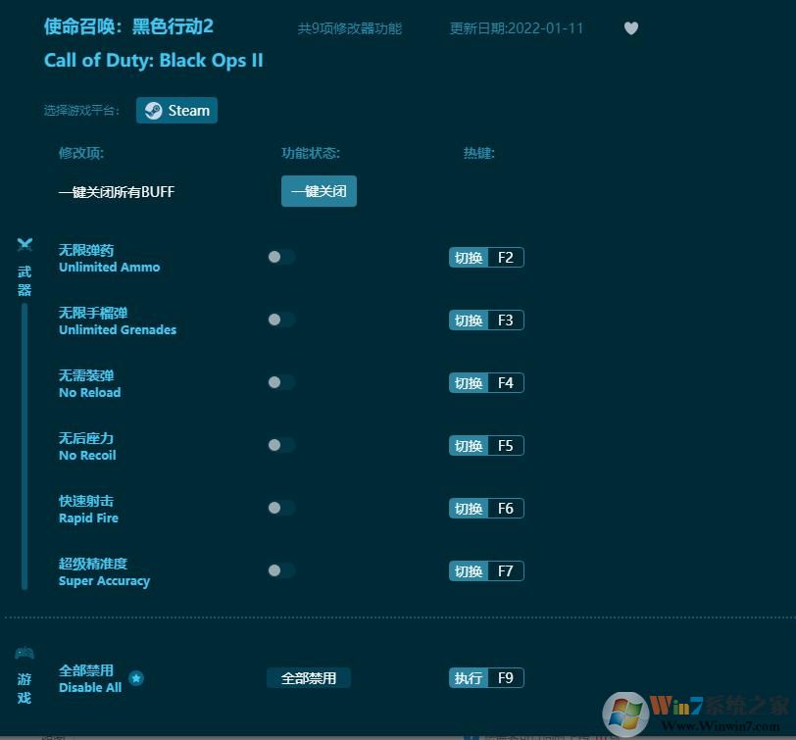Enable the No Recoil switch

click(x=281, y=445)
